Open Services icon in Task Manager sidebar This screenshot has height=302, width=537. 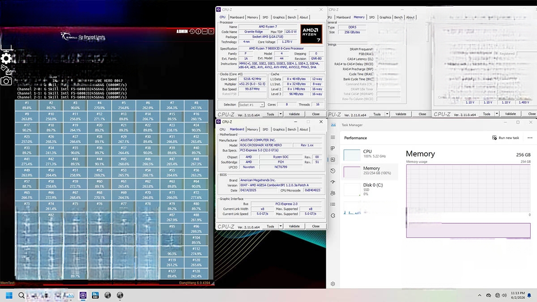(x=333, y=216)
